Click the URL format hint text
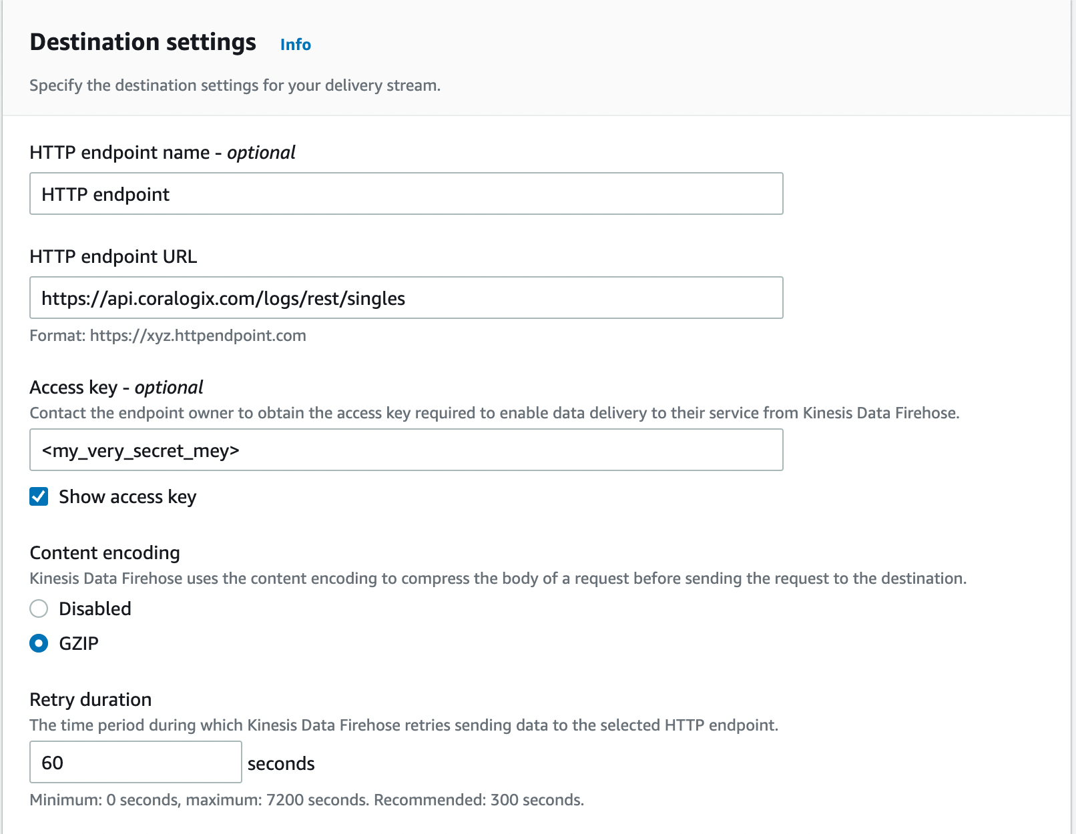This screenshot has width=1076, height=834. point(168,336)
